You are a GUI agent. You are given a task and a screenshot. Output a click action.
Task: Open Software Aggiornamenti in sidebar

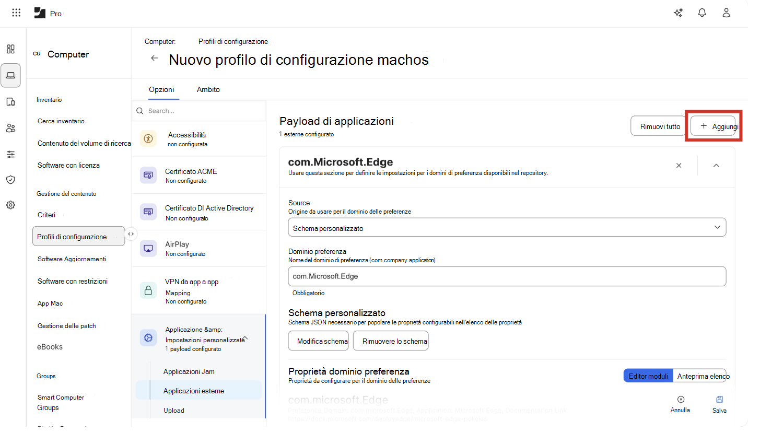pos(72,259)
